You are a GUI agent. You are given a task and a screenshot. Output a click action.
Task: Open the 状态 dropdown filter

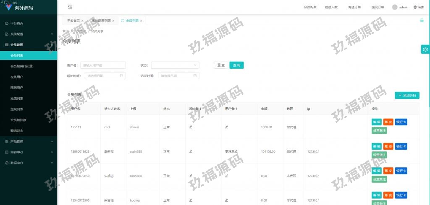coord(175,65)
